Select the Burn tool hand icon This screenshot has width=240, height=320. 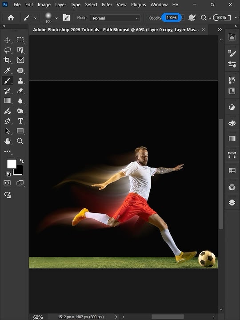(20, 111)
